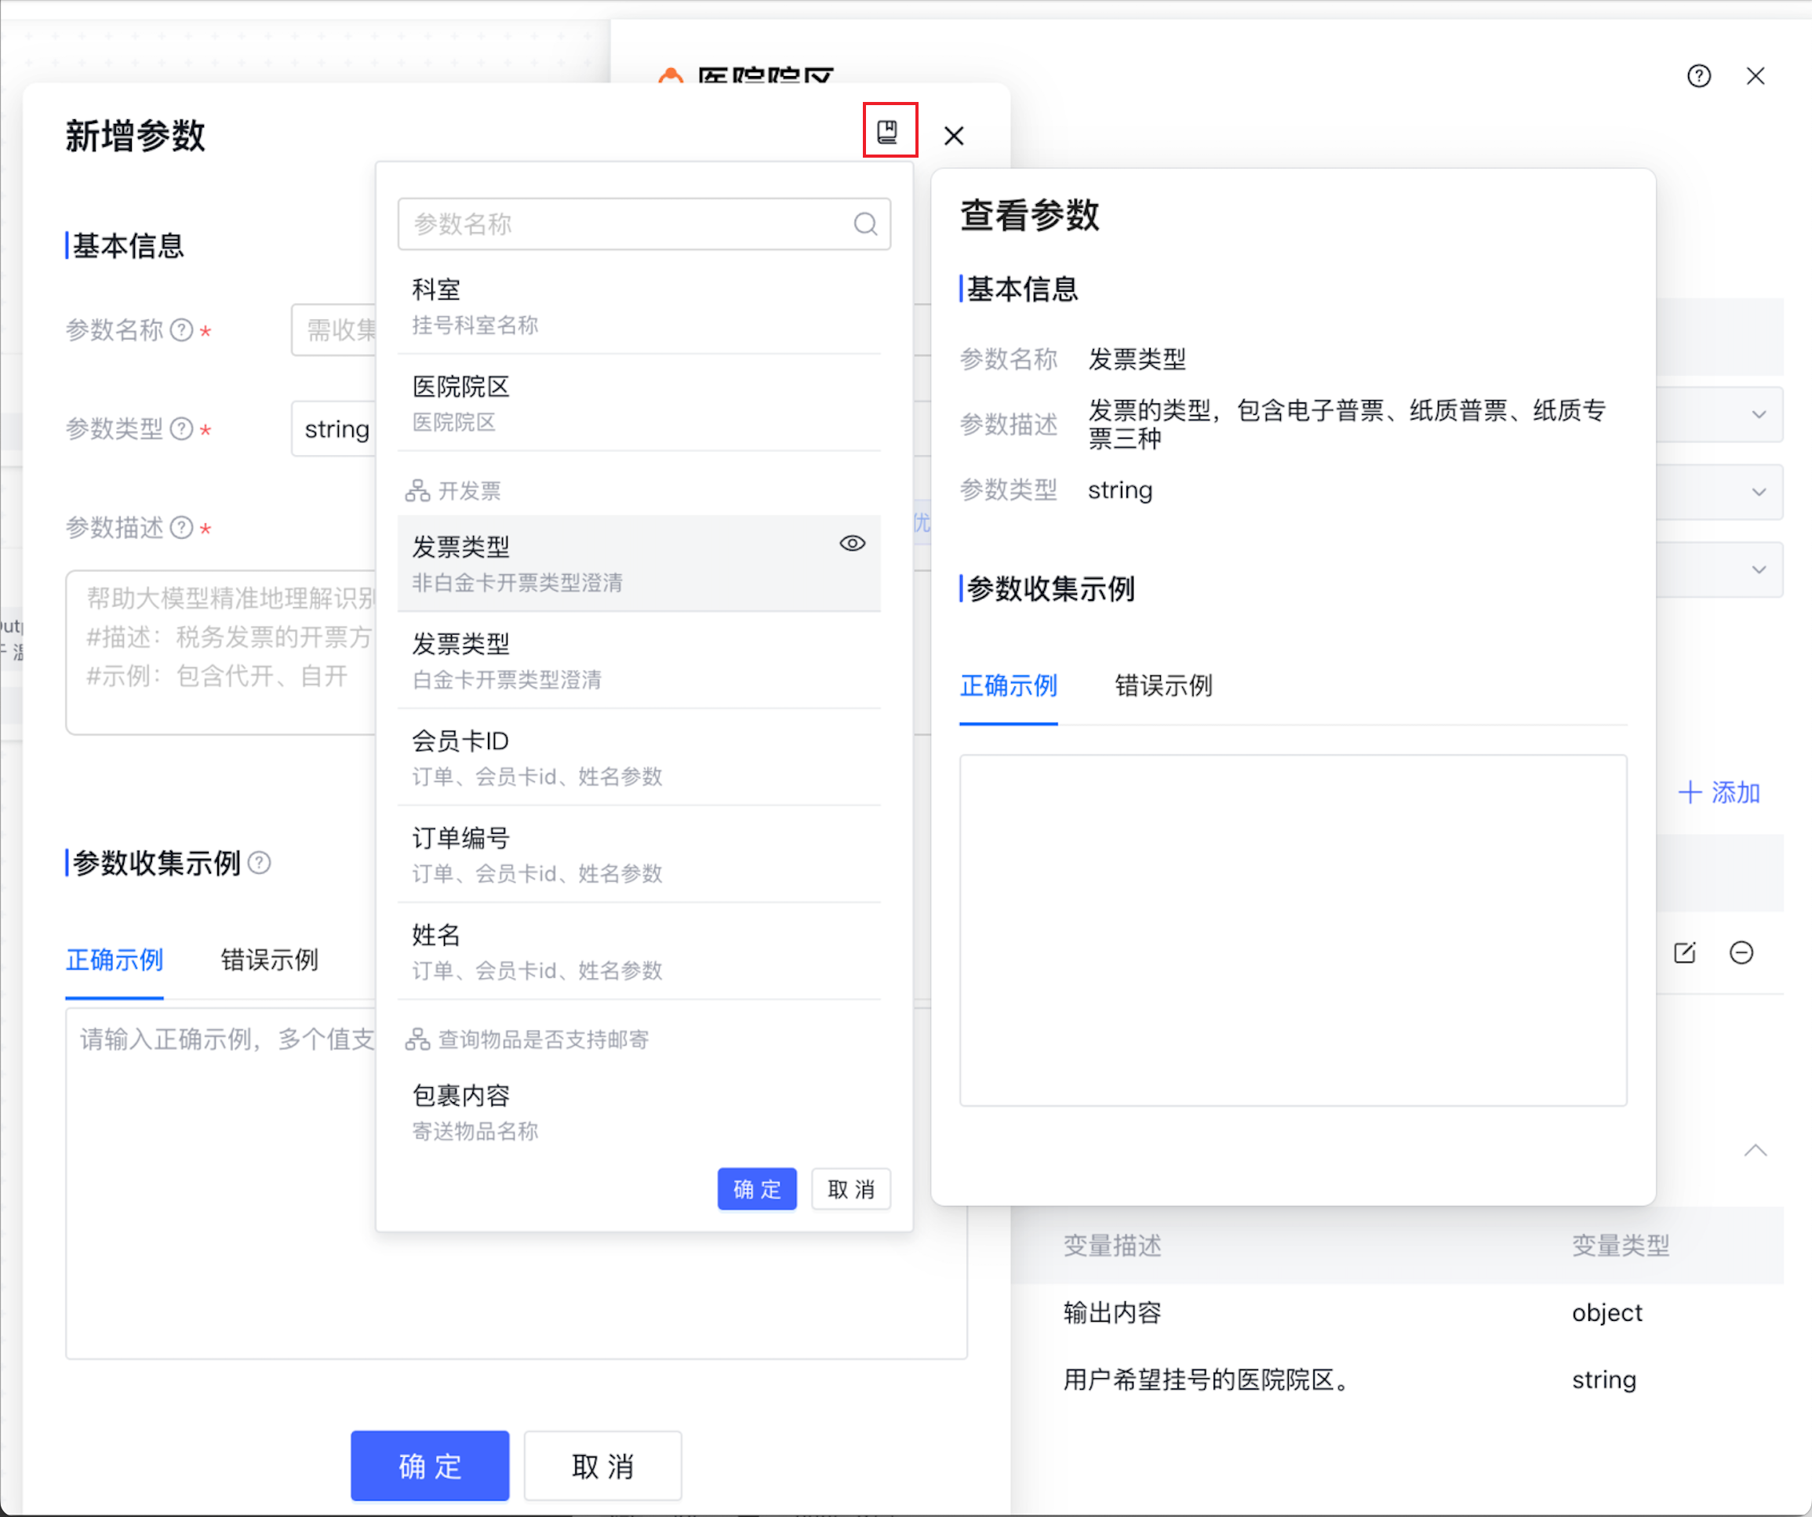
Task: Expand the first right-side dropdown chevron
Action: pos(1758,415)
